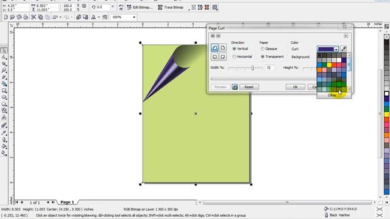Expand Page Curl dialog options arrow
Image resolution: width=390 pixels, height=219 pixels.
point(346,36)
